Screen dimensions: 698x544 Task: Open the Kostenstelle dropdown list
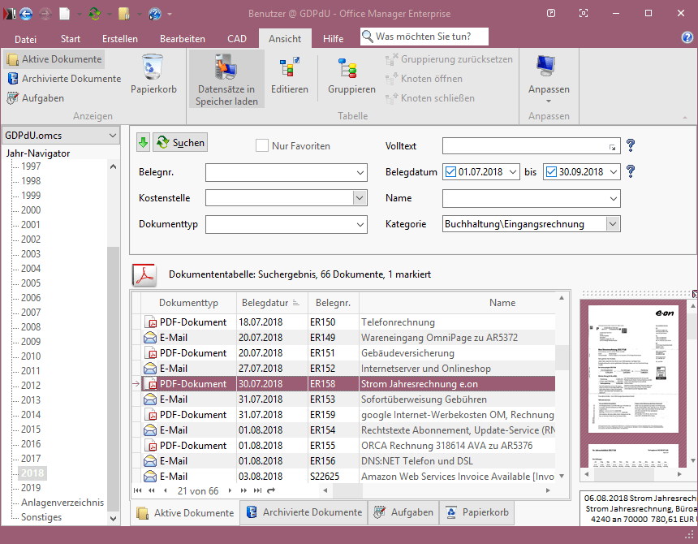(360, 198)
